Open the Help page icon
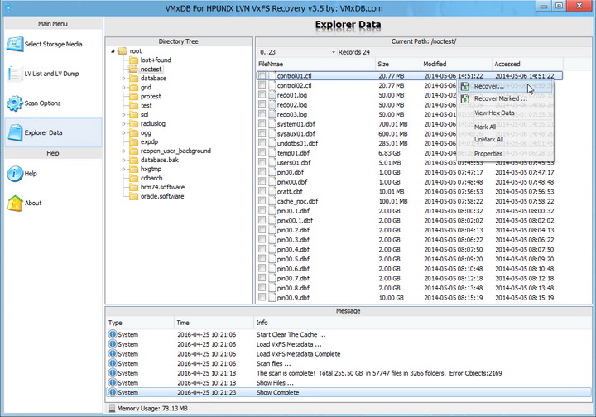This screenshot has width=596, height=417. coord(14,174)
